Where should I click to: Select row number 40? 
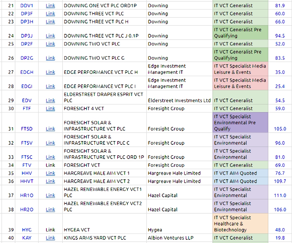[11, 238]
